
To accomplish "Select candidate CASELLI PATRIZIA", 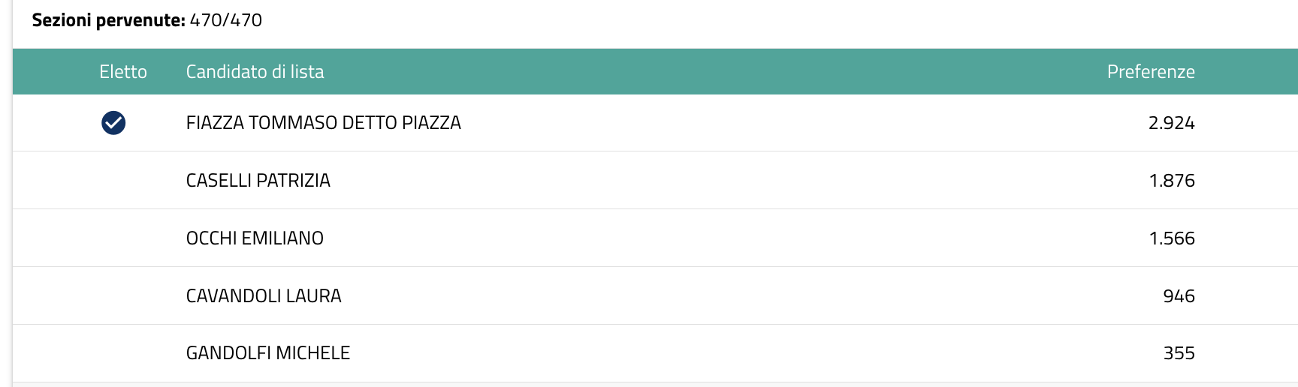I will point(258,181).
